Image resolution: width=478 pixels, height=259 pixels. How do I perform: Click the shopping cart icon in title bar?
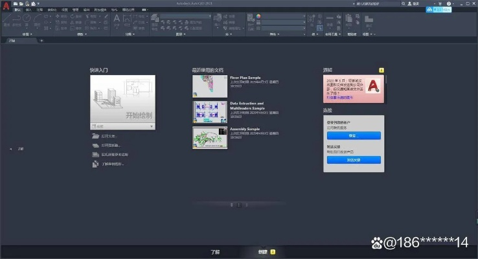[x=440, y=4]
